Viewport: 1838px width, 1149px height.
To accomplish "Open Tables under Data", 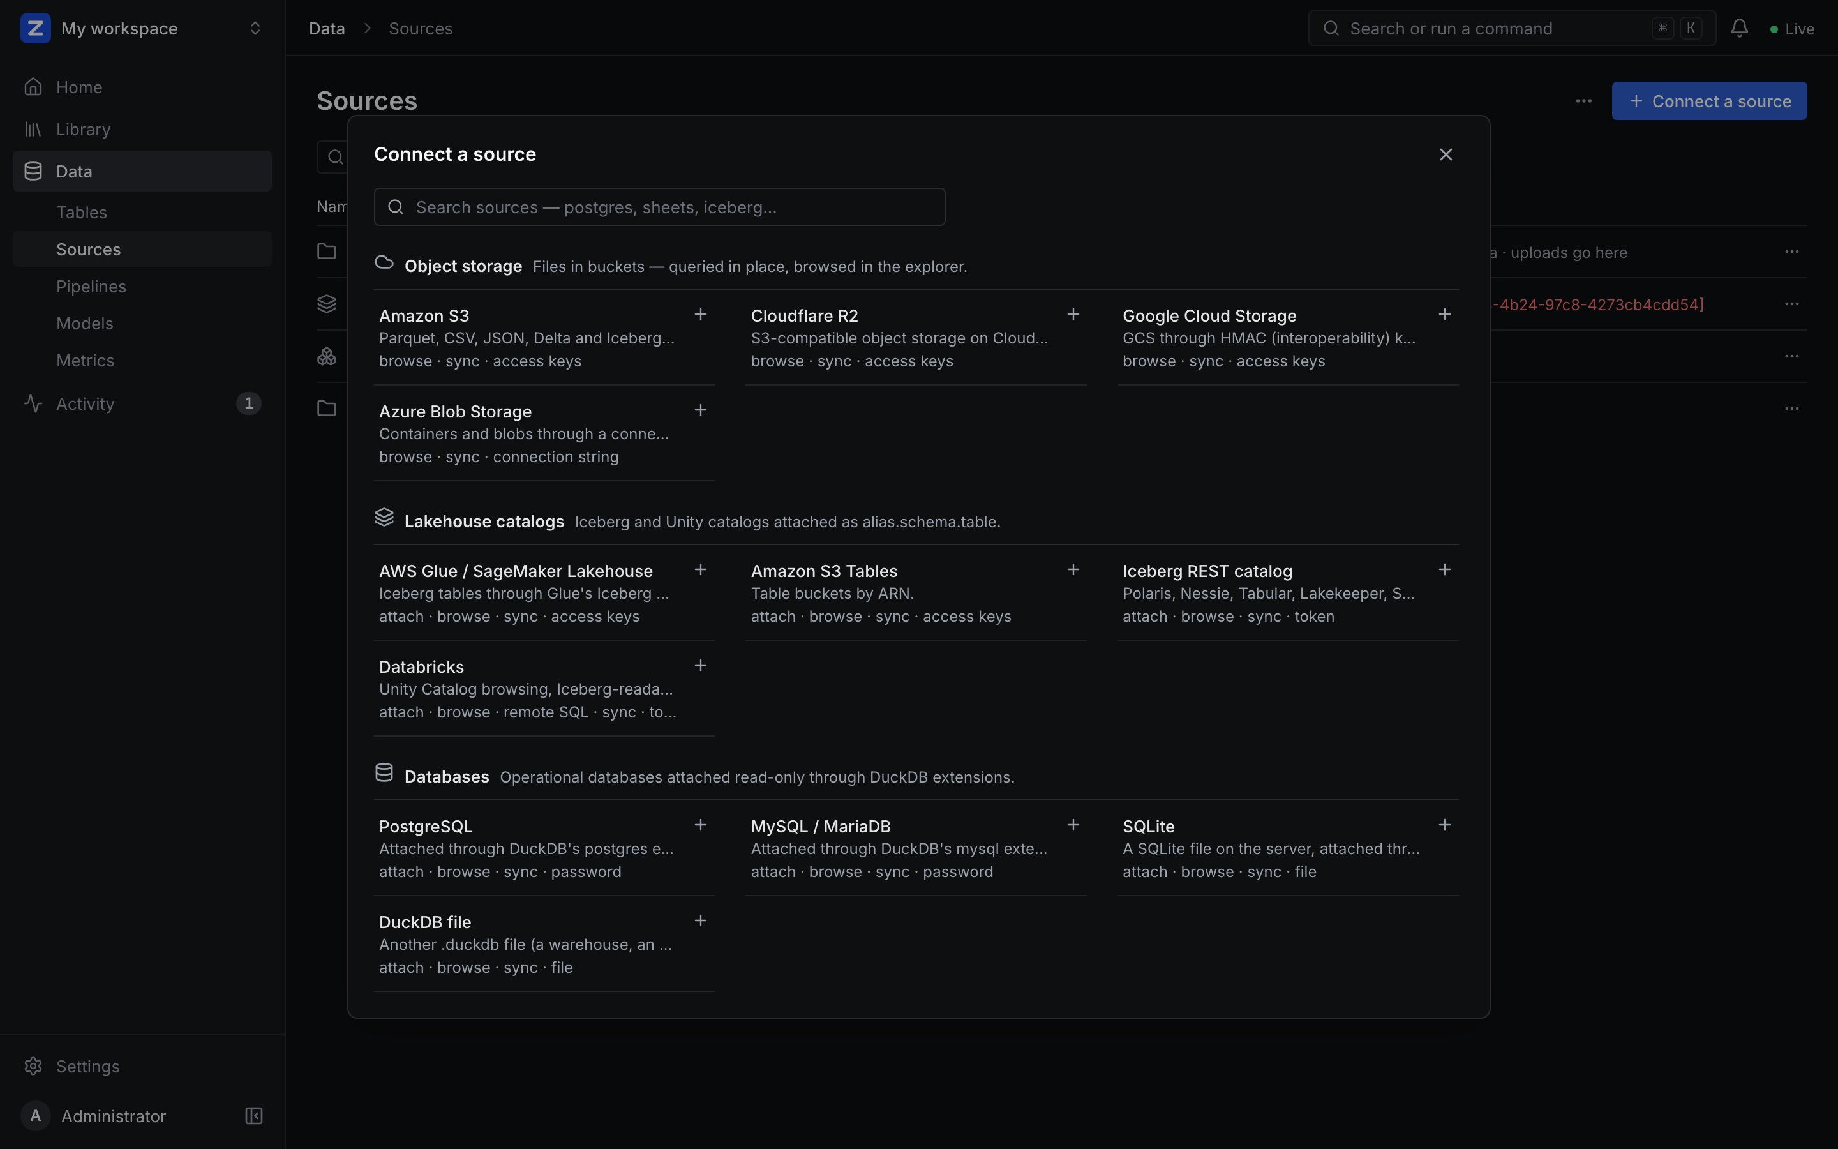I will coord(142,212).
